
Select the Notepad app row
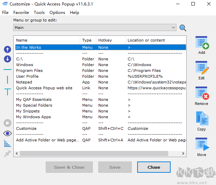101,82
